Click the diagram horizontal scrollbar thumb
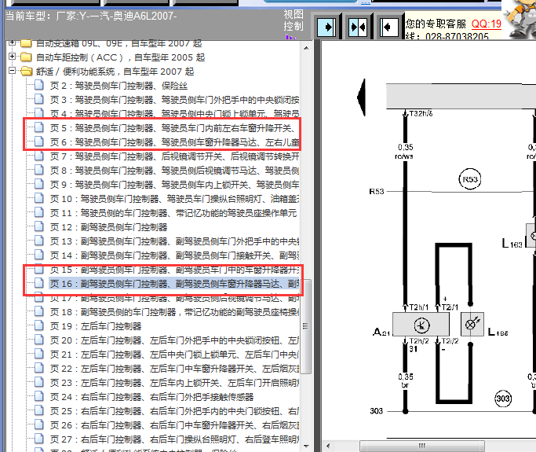This screenshot has width=536, height=452. click(x=422, y=446)
